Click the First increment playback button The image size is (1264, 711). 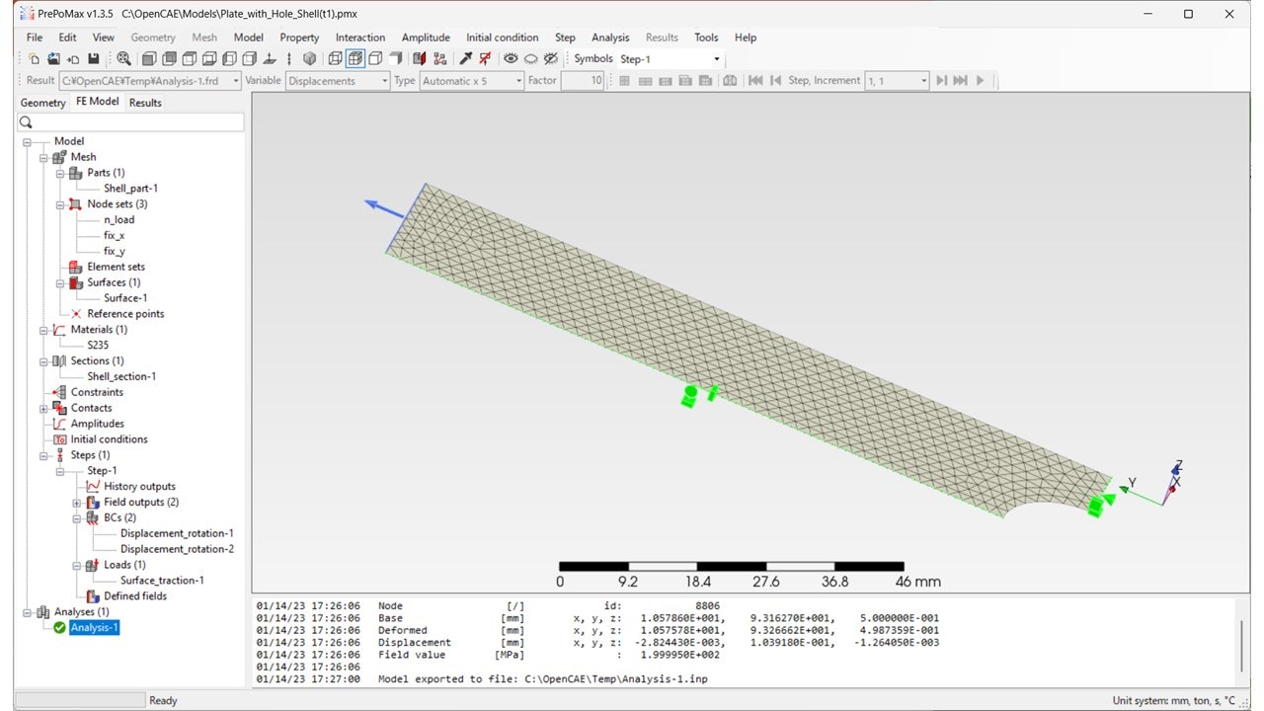pyautogui.click(x=755, y=81)
